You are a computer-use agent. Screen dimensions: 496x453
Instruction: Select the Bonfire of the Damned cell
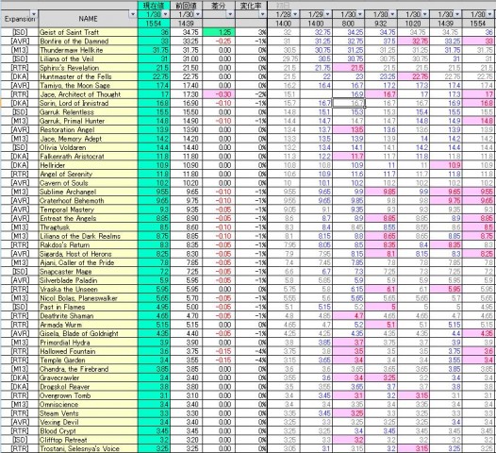88,41
